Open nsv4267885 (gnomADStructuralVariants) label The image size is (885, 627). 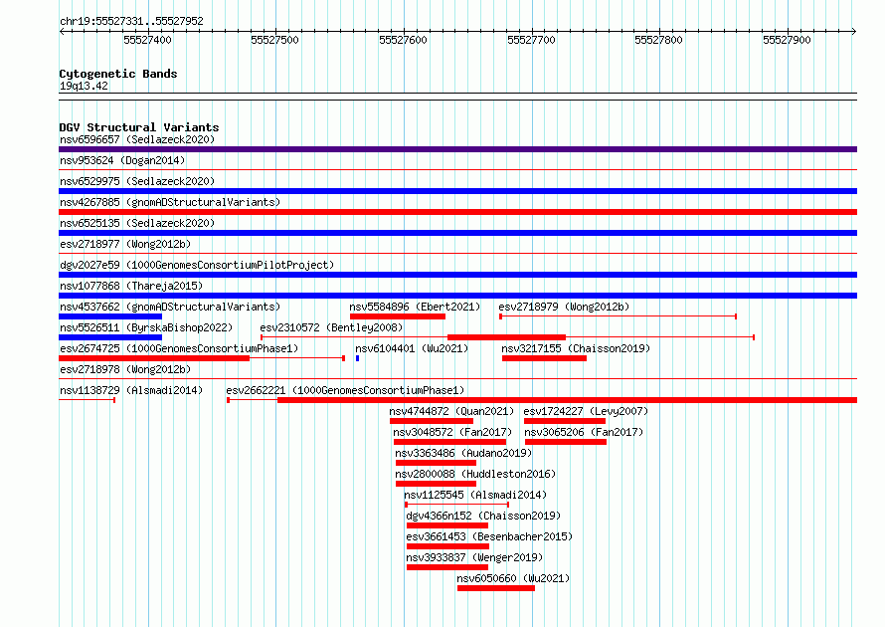coord(170,202)
